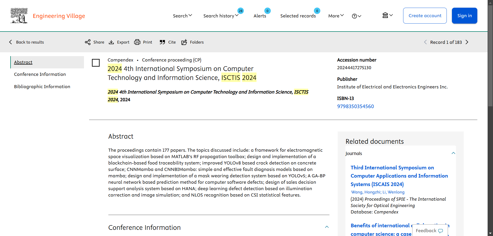
Task: Click the Folders icon
Action: coord(184,42)
